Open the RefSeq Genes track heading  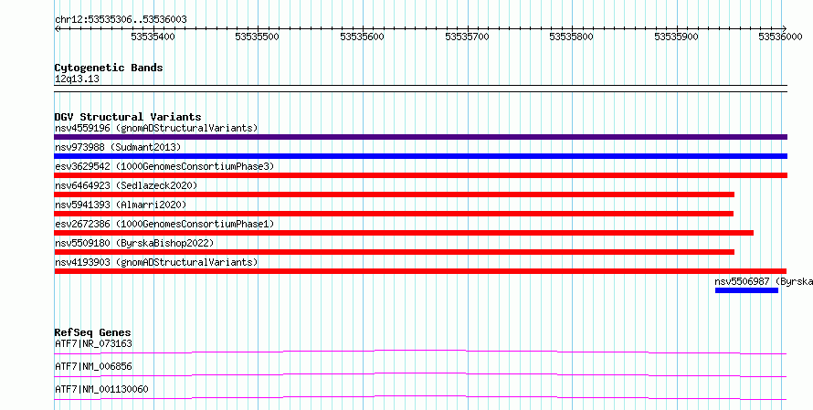(x=93, y=332)
